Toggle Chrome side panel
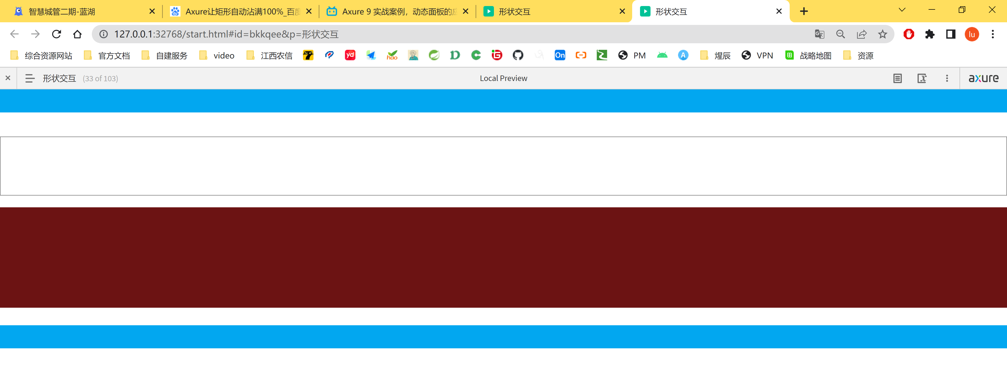 click(951, 34)
